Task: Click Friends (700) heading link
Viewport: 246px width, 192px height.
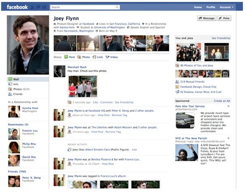Action: click(x=17, y=171)
